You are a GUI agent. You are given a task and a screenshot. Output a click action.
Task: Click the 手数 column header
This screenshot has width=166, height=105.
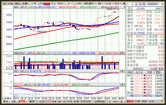click(x=150, y=72)
